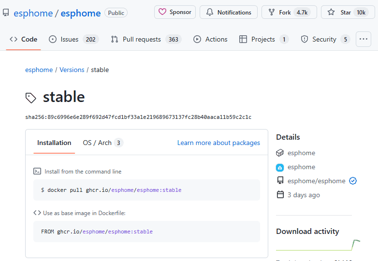Open the esphome/esphome repository link in Details
This screenshot has height=261, width=378.
pos(316,181)
